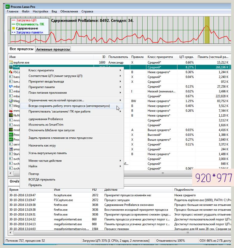Screen dimensions: 234x248
Task: Click status bar Потоков: 717, процессов: 52
Action: (x=25, y=241)
